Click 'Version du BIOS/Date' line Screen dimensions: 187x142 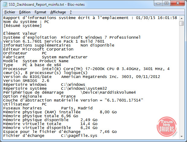(81, 77)
